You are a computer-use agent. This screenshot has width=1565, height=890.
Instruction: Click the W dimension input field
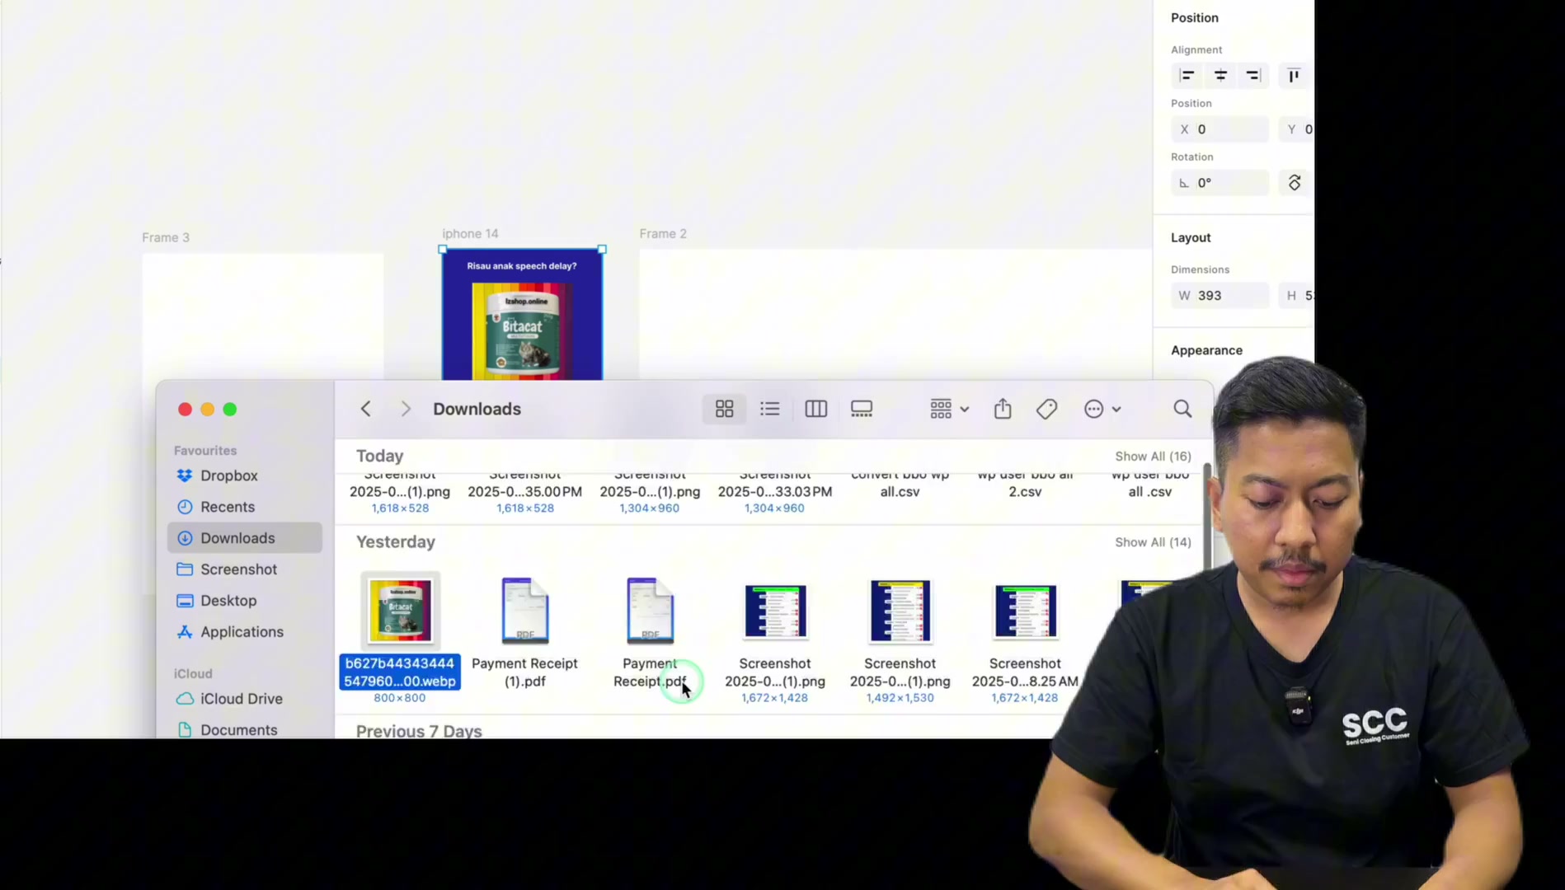pos(1220,296)
